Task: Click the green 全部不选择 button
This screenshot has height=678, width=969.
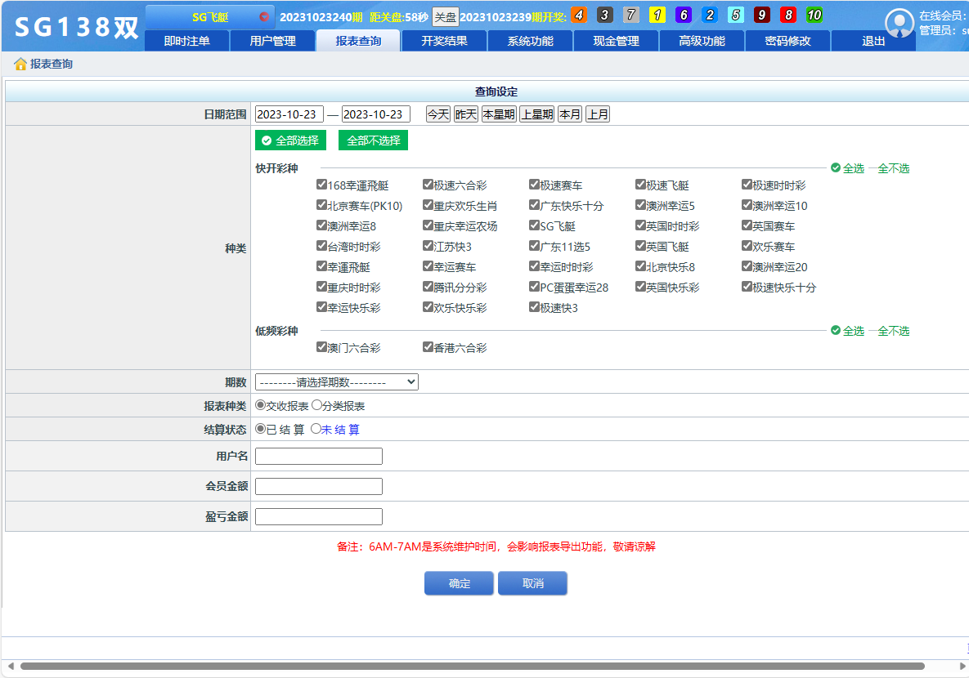Action: pyautogui.click(x=373, y=141)
